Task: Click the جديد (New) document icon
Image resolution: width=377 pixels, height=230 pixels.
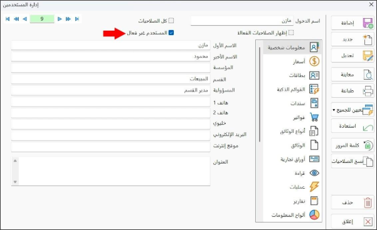Action: [368, 39]
